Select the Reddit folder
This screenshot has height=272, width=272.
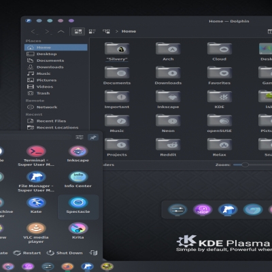168,148
